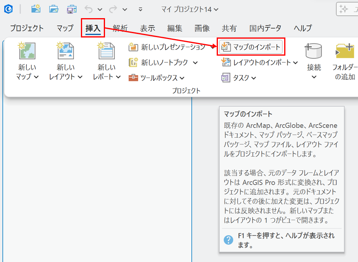The width and height of the screenshot is (358, 262).
Task: Click the レイアウトのインポート icon
Action: (x=226, y=62)
